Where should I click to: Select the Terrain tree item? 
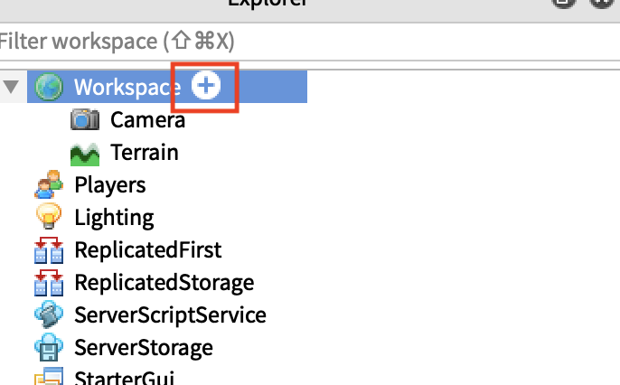(145, 153)
